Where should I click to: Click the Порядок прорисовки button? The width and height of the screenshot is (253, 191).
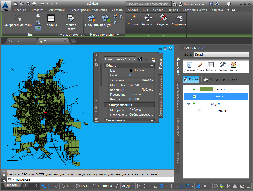[x=220, y=79]
